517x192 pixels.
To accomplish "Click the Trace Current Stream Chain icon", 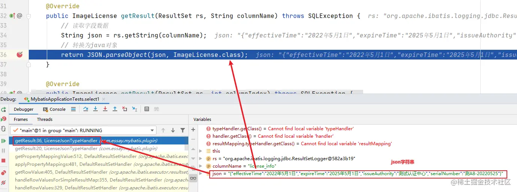I will point(156,109).
